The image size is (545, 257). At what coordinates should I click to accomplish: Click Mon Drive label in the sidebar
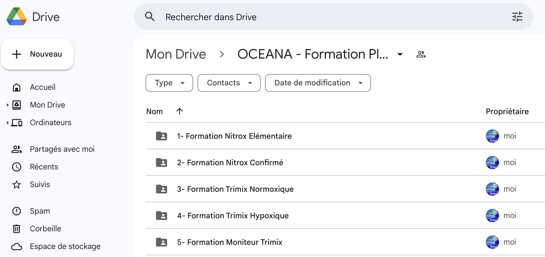[x=48, y=105]
